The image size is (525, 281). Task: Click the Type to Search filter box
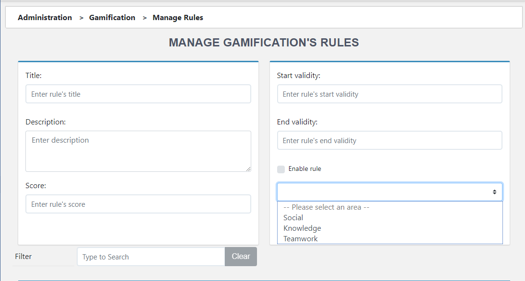pos(151,257)
